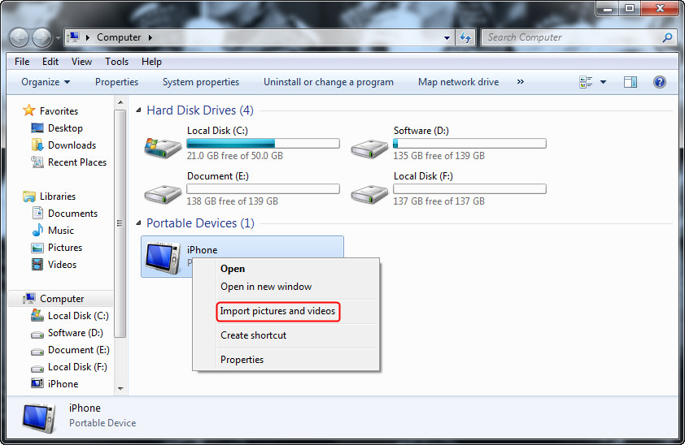This screenshot has width=685, height=445.
Task: Select the Local Disk (C:) drive icon
Action: 163,148
